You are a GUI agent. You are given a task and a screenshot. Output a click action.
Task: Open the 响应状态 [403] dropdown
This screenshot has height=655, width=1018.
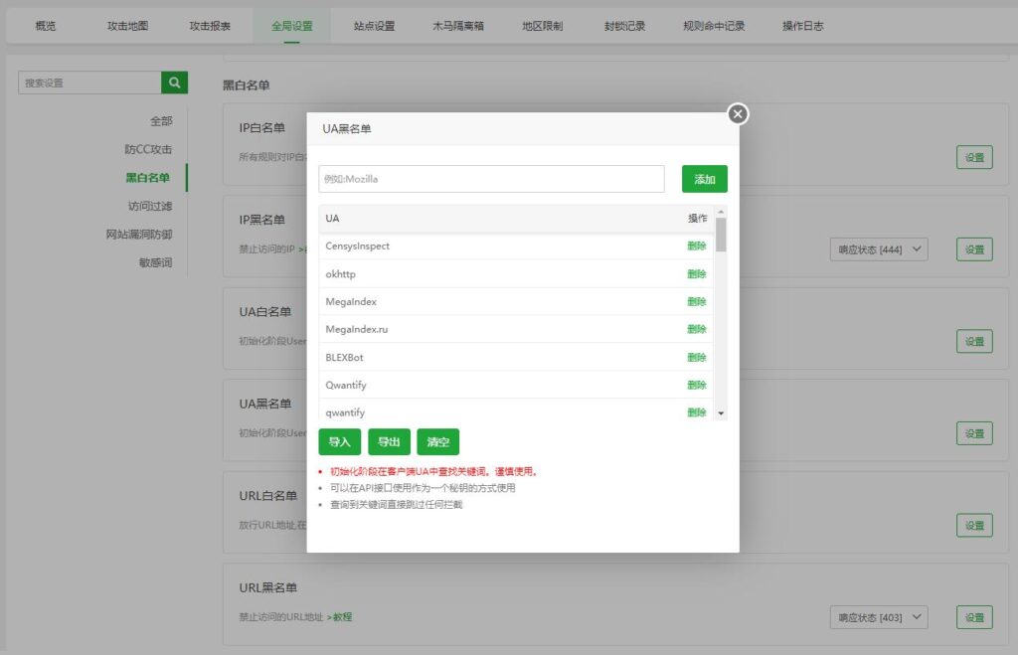point(879,617)
